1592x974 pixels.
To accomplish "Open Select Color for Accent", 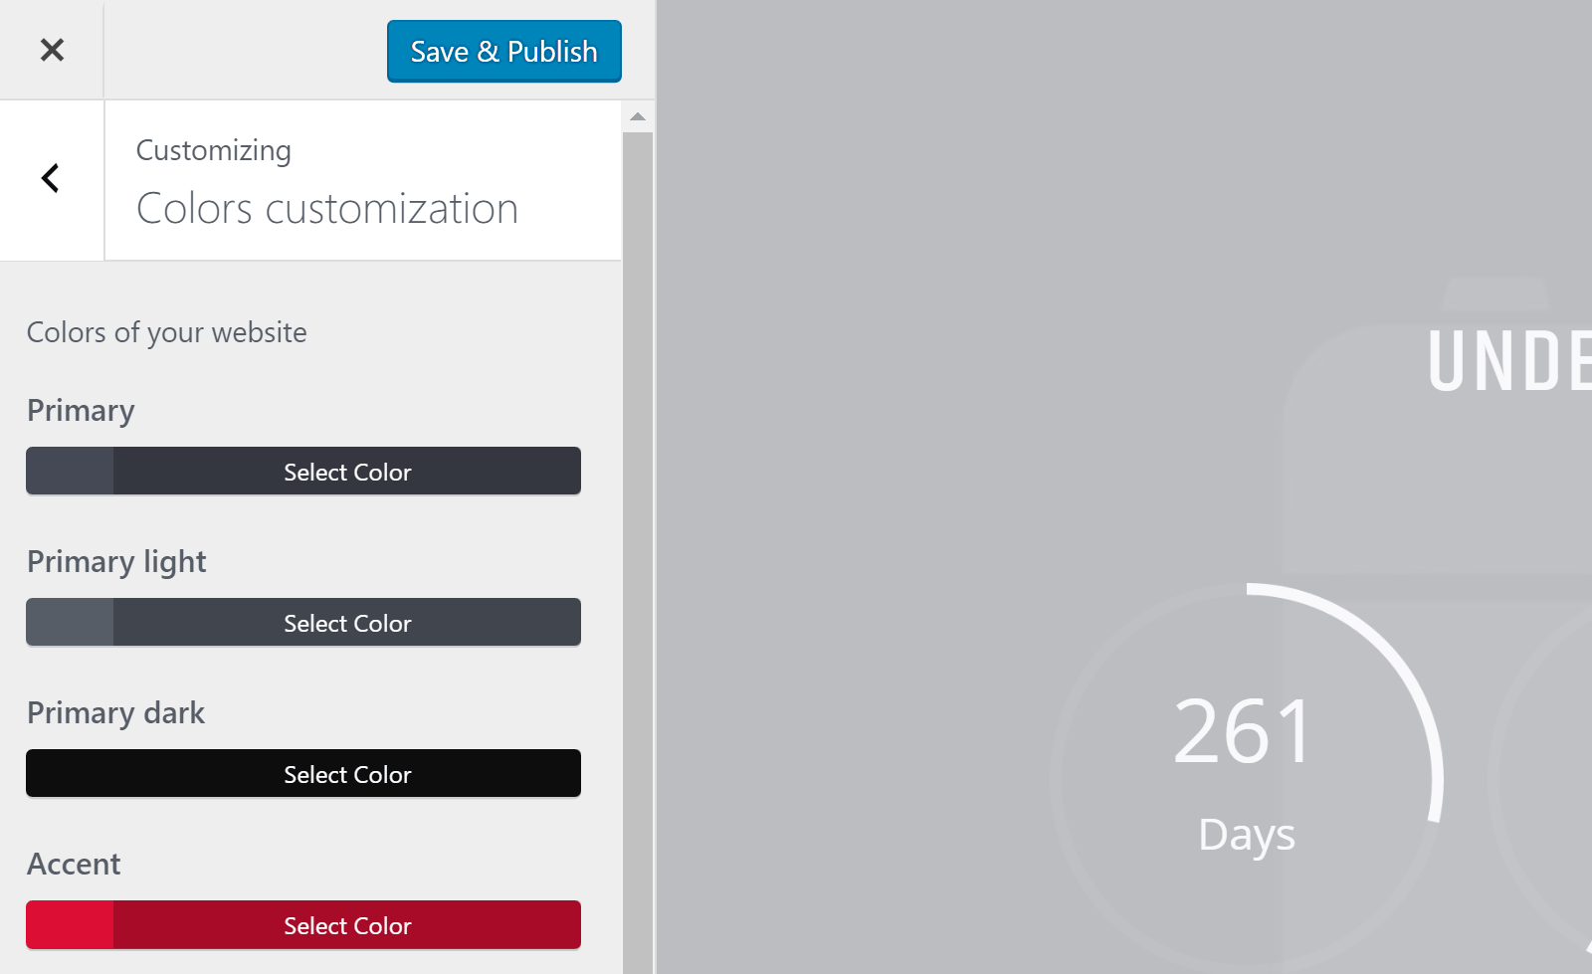I will (x=347, y=925).
